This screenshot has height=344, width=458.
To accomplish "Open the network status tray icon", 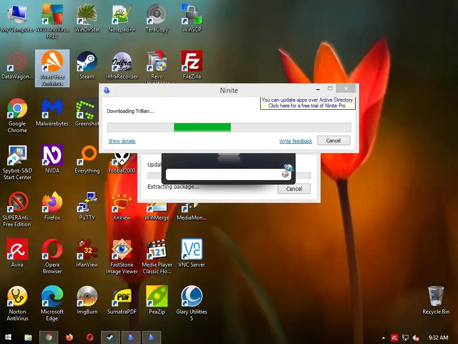I will click(405, 338).
